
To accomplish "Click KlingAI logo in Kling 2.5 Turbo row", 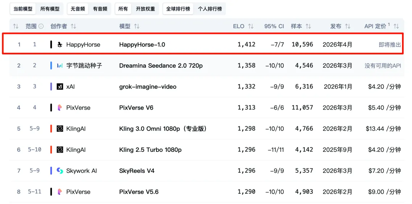I will point(60,150).
